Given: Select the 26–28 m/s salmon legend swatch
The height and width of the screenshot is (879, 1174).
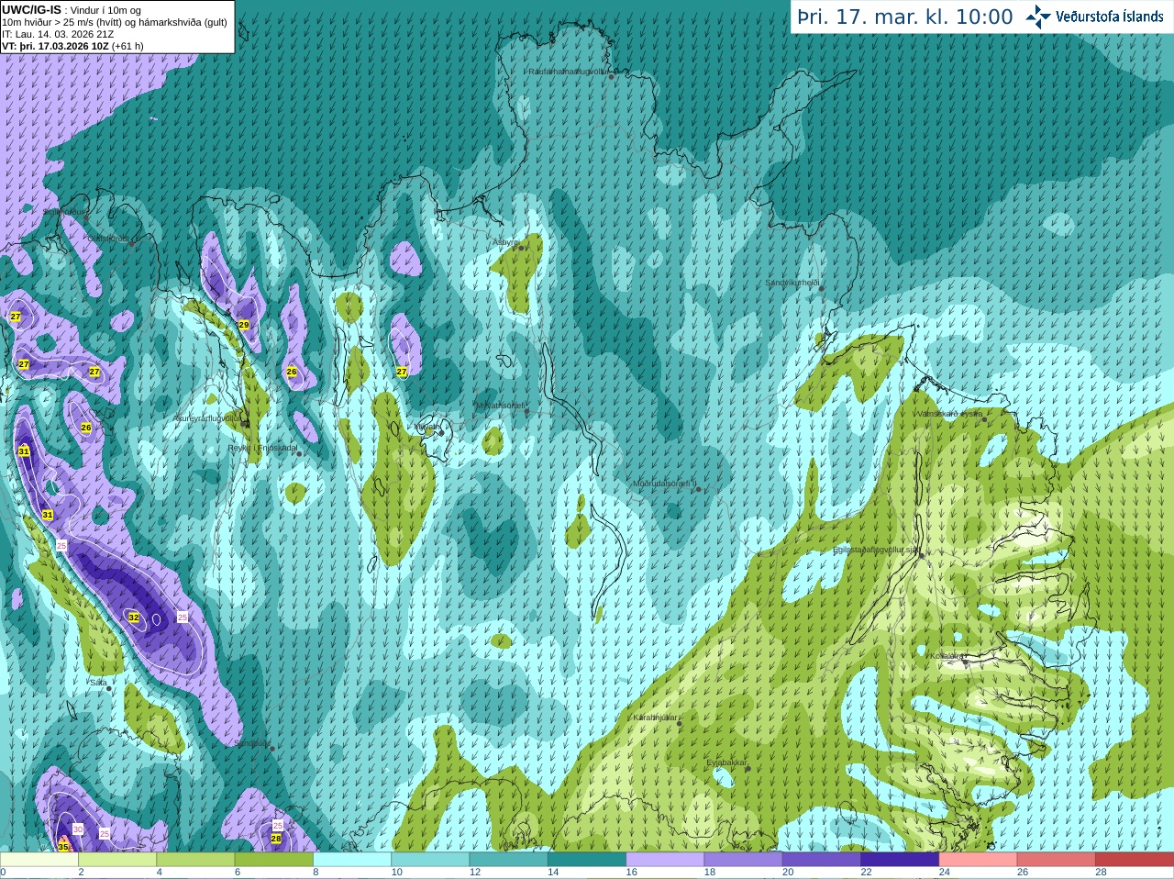Looking at the screenshot, I should (x=1057, y=860).
